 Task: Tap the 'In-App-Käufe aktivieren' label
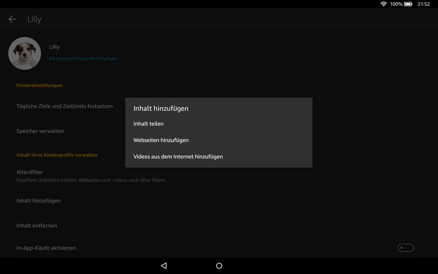coord(46,248)
